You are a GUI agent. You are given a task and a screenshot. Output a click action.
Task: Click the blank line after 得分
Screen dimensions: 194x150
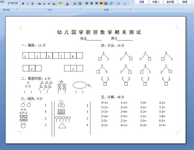[x=125, y=39]
